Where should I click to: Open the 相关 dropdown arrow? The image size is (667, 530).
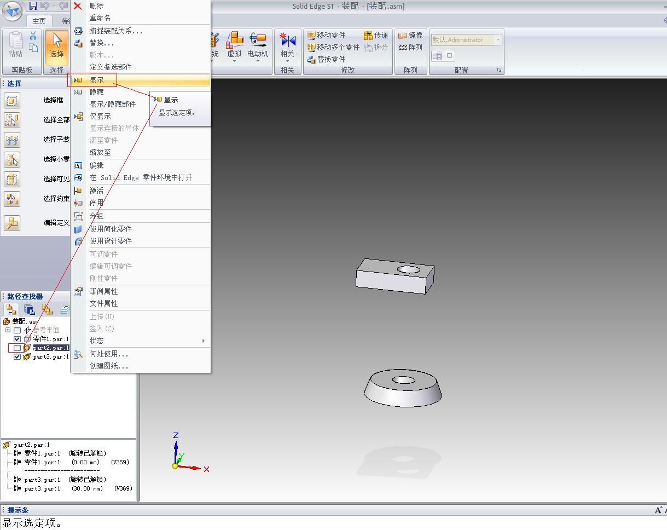click(287, 61)
